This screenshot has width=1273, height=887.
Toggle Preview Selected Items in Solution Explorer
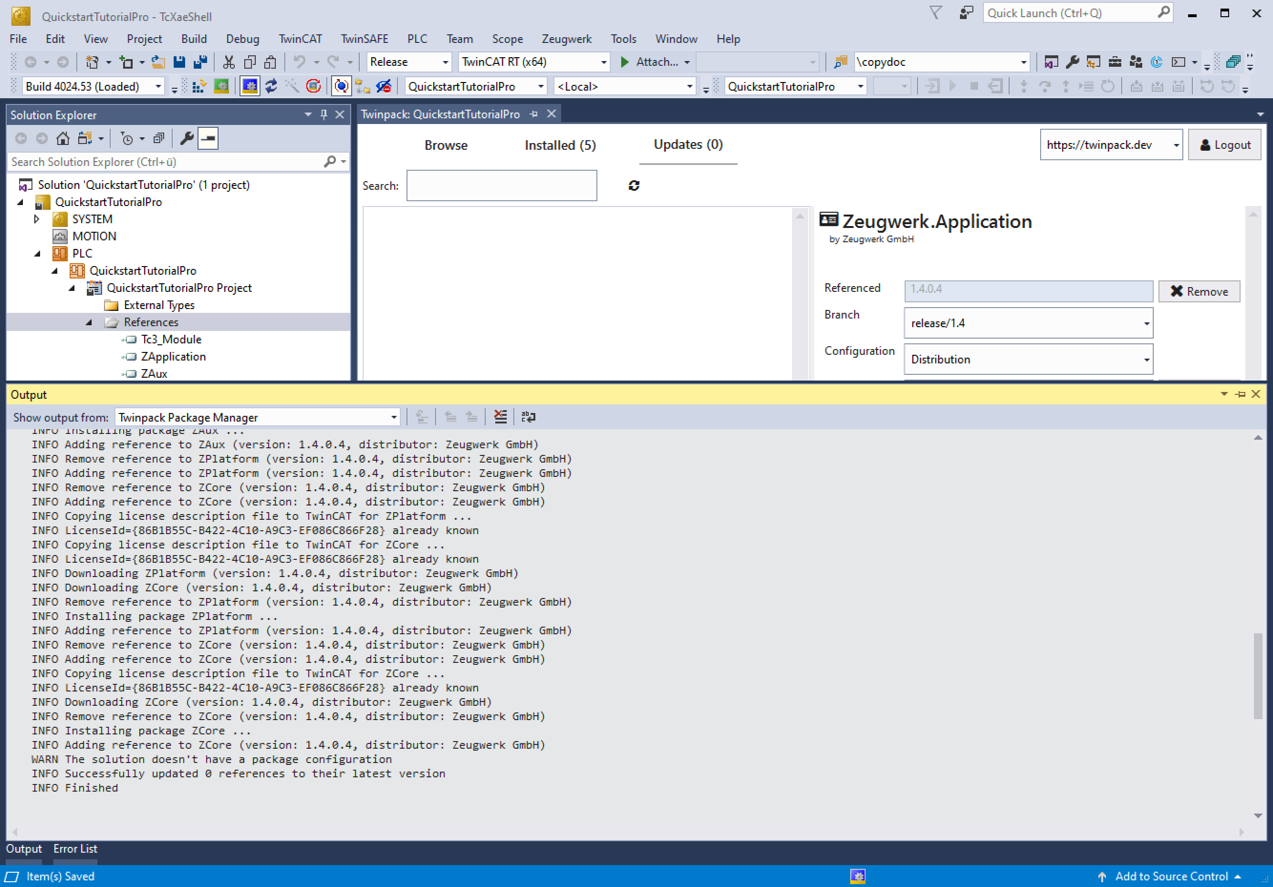209,138
